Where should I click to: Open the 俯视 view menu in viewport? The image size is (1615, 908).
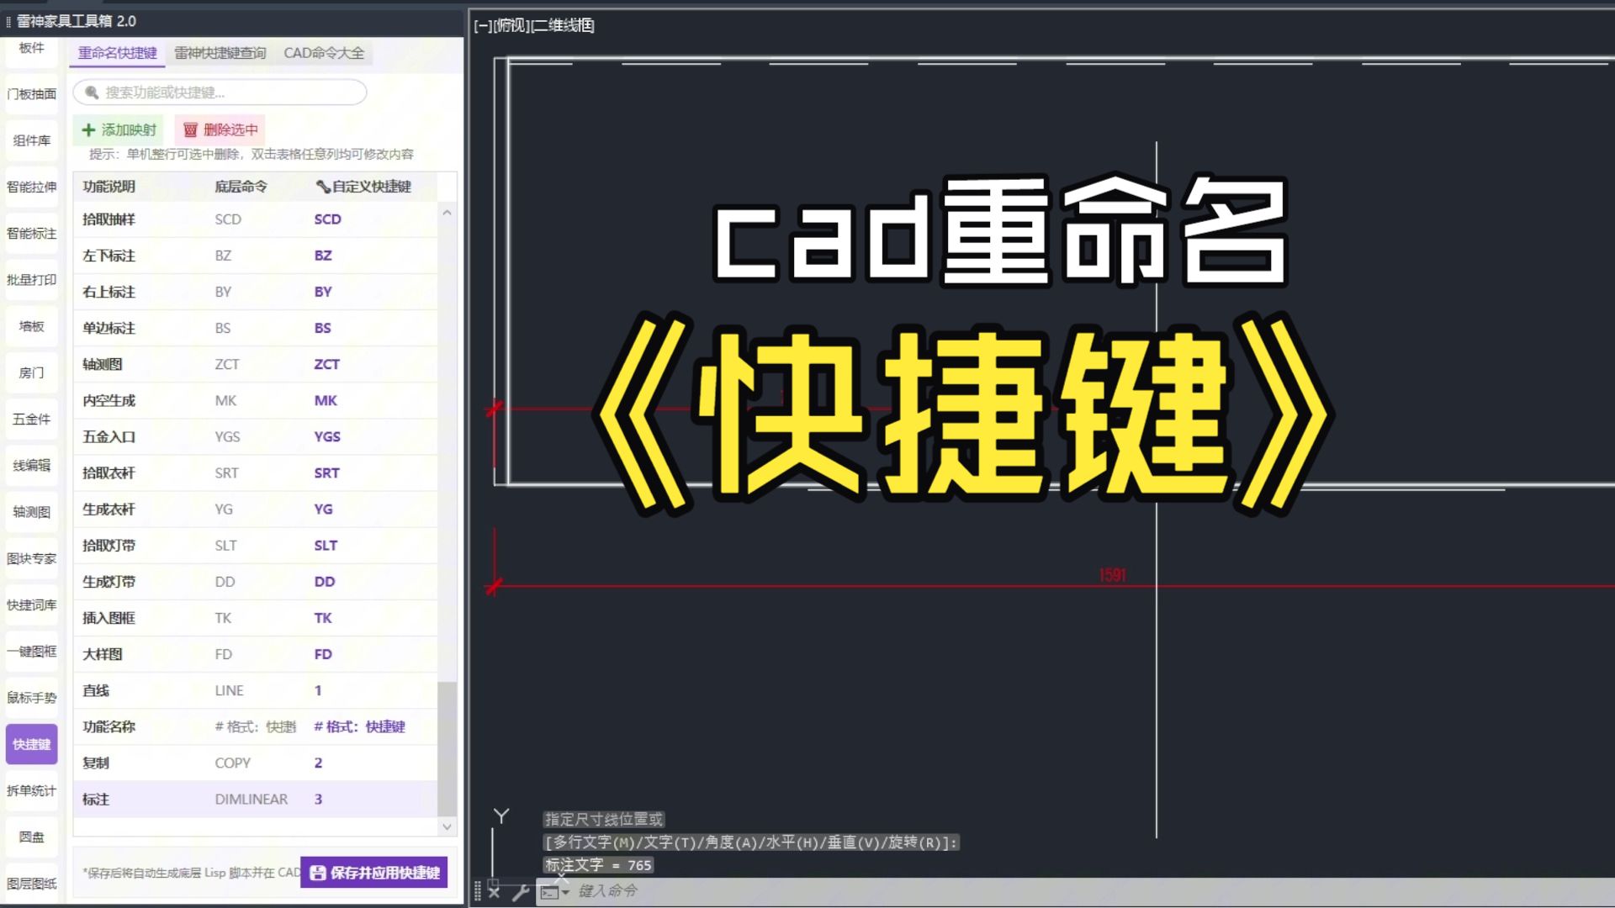511,26
